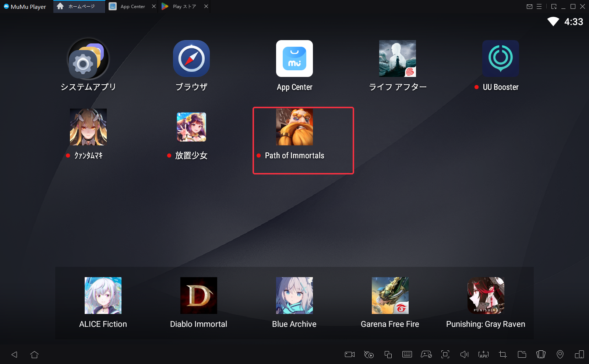Open the operation recorder macro tool
The image size is (589, 364).
click(x=369, y=354)
